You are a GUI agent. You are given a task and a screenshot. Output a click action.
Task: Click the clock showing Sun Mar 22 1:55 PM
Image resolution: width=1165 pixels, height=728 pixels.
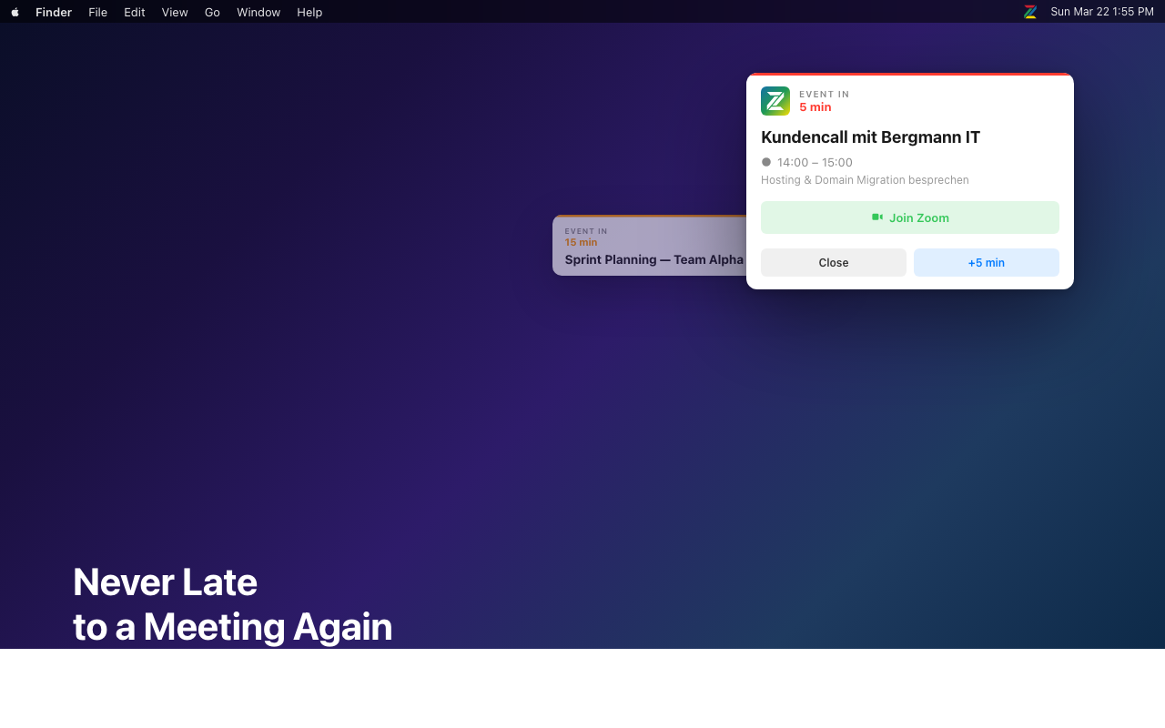click(1102, 12)
